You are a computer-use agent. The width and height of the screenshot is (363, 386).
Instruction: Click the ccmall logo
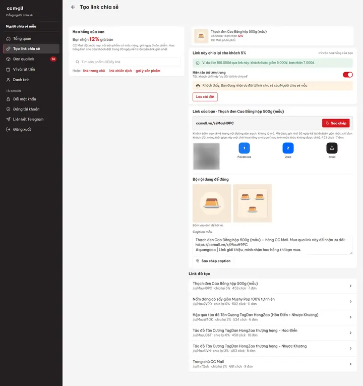tap(15, 9)
